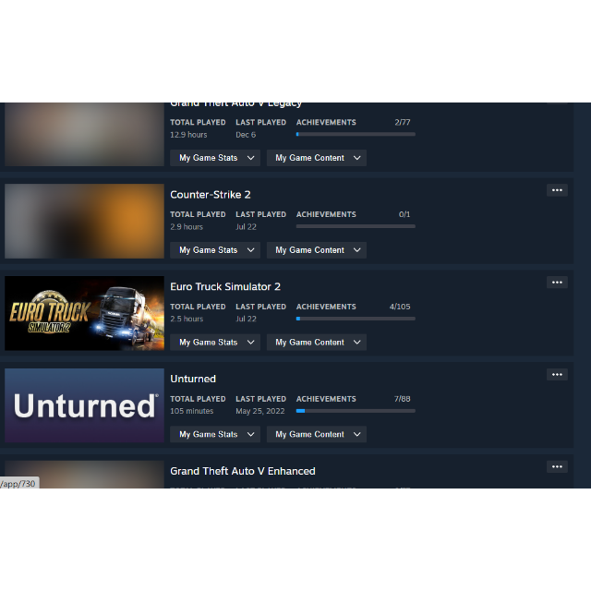591x591 pixels.
Task: Open the three-dot menu for Grand Theft Auto V Enhanced
Action: [557, 466]
